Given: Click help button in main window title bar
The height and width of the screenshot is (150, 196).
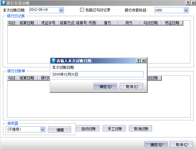Looking at the screenshot, I should [x=188, y=3].
